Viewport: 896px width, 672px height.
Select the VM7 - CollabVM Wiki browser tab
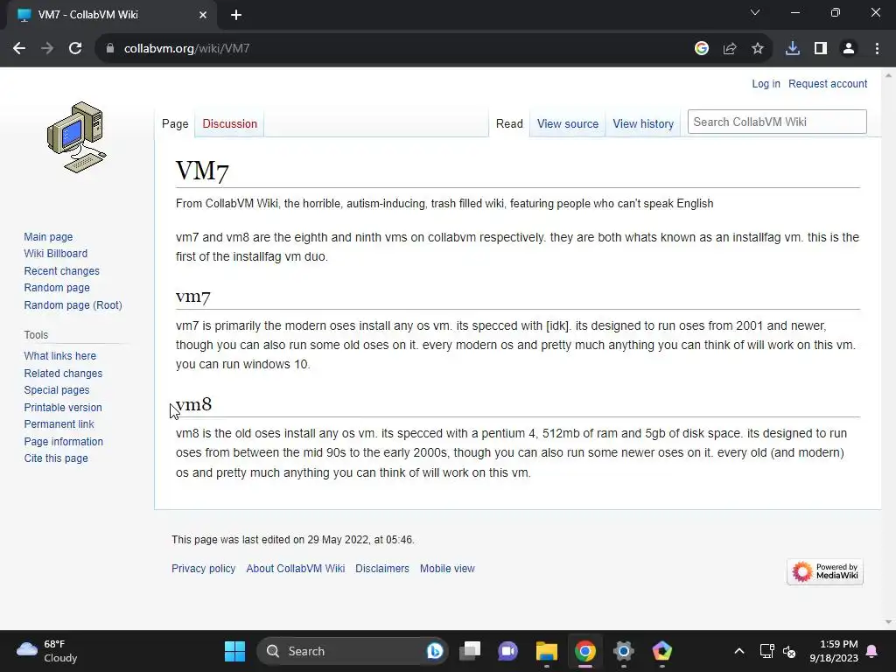[x=111, y=15]
